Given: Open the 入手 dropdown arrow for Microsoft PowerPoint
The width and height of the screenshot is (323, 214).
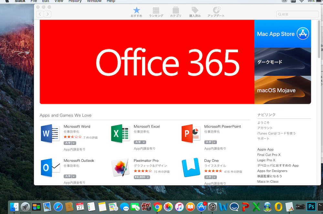Looking at the screenshot, I should coord(215,142).
